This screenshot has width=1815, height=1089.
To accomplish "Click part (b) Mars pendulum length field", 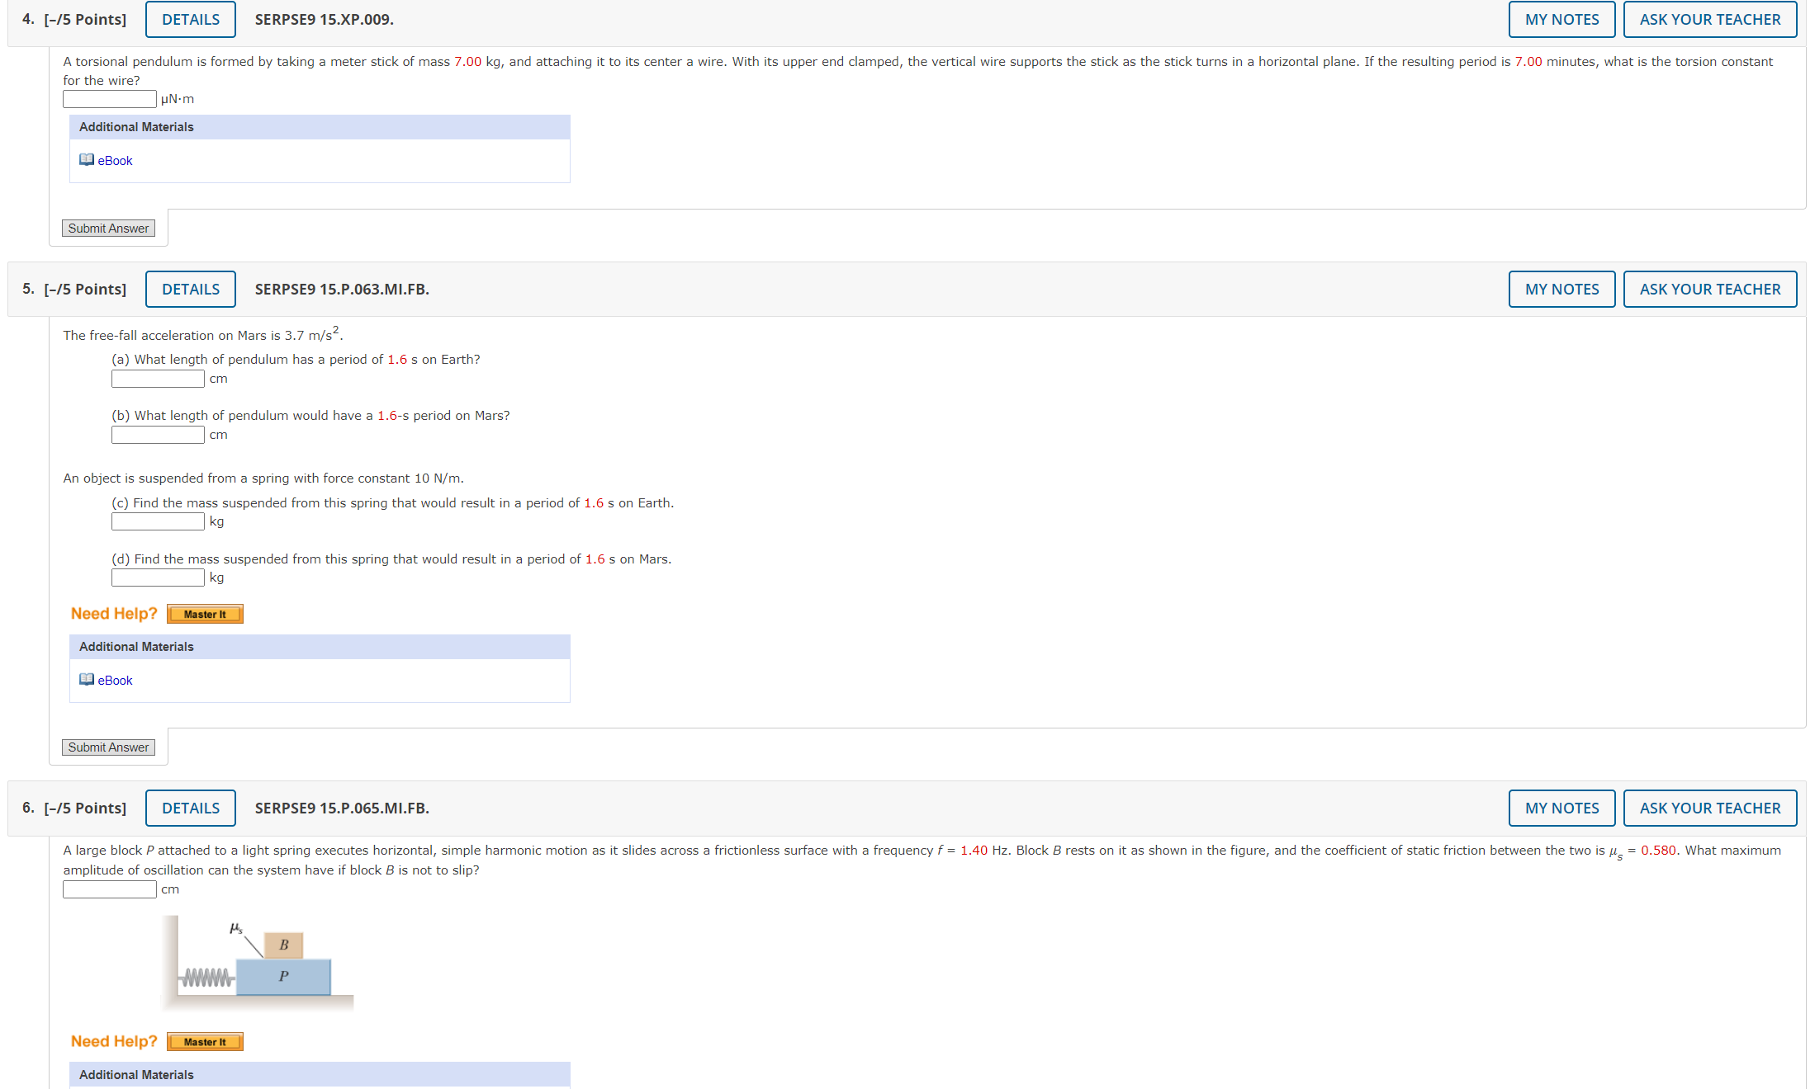I will (158, 435).
